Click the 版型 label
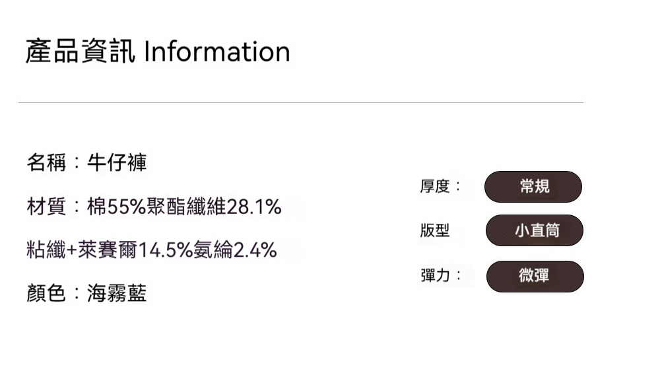Image resolution: width=660 pixels, height=371 pixels. (435, 230)
